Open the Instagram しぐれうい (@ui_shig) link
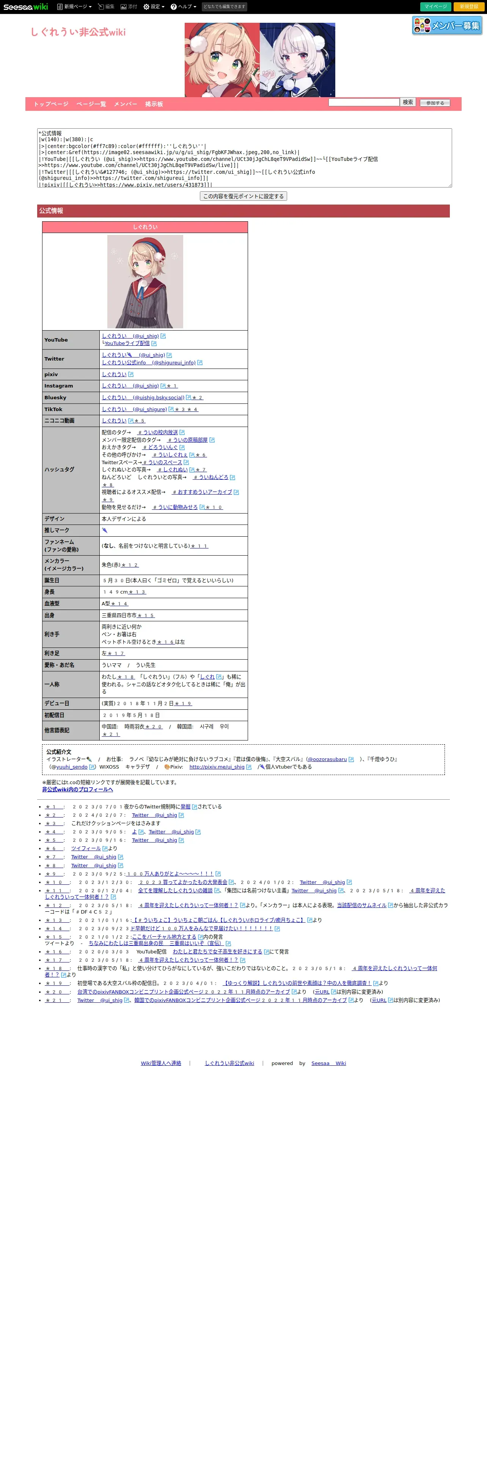 pyautogui.click(x=130, y=386)
